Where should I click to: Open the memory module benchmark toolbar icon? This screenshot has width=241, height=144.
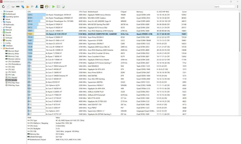[18, 7]
